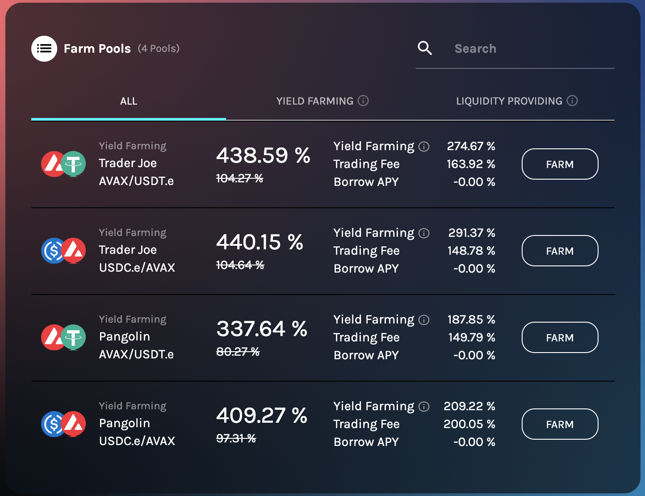The image size is (645, 496).
Task: Click Tether logo in Pangolin AVAX/USDT.e row
Action: click(74, 337)
